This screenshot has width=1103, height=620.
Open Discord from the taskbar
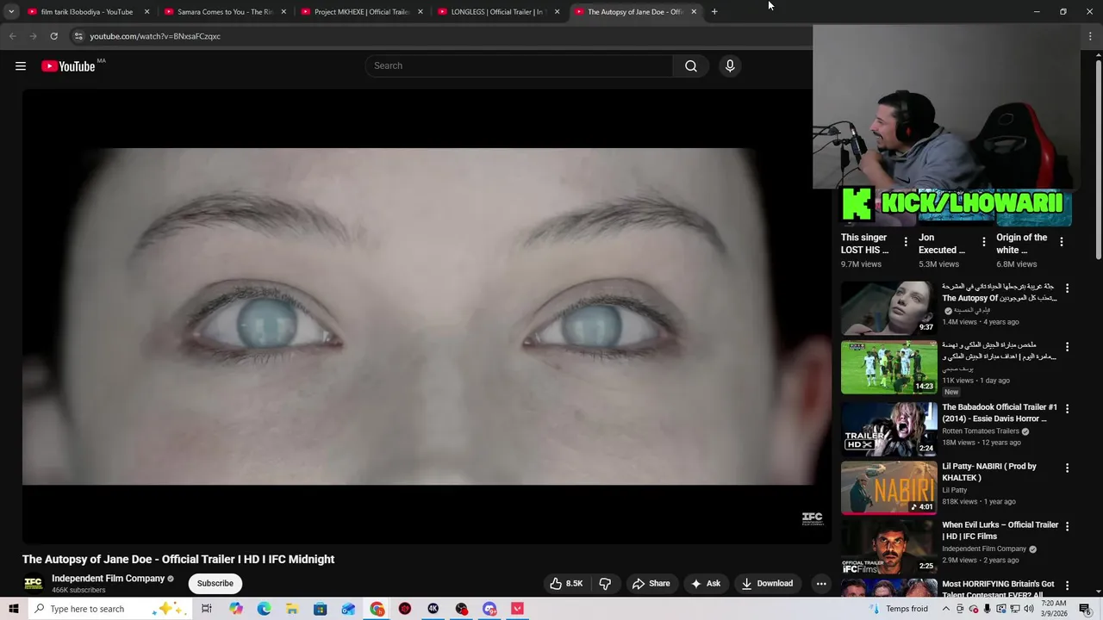coord(489,609)
